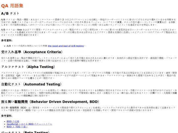Click '参考資料:' label under A/B テスト

[x=7, y=40]
